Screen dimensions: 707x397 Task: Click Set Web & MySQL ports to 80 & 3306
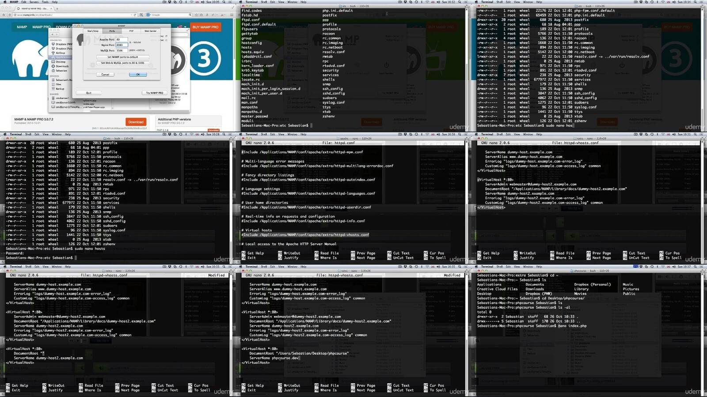click(x=122, y=63)
